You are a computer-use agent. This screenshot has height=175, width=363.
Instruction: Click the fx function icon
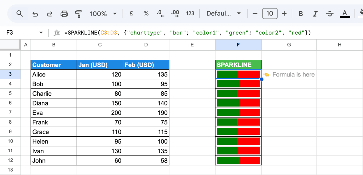pyautogui.click(x=57, y=33)
